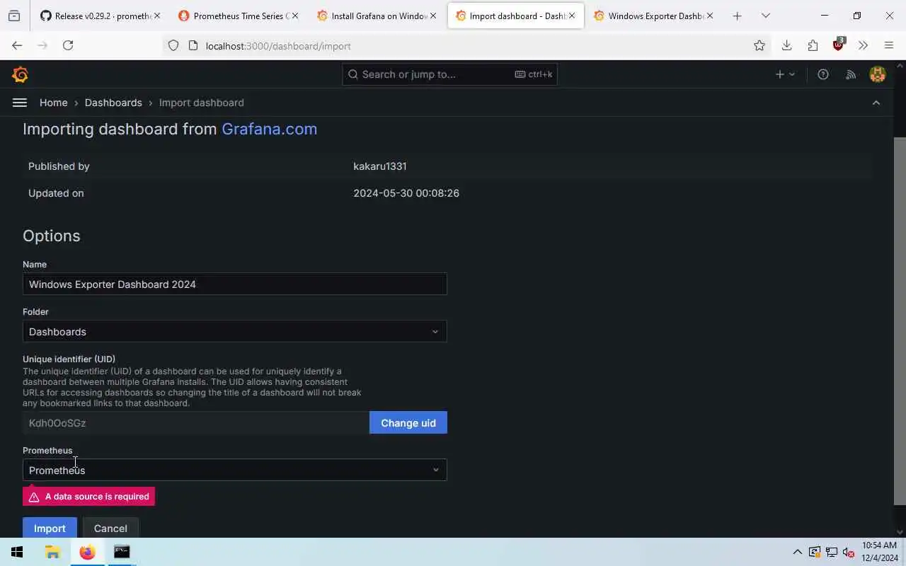
Task: Click the page vertical scrollbar
Action: [900, 320]
